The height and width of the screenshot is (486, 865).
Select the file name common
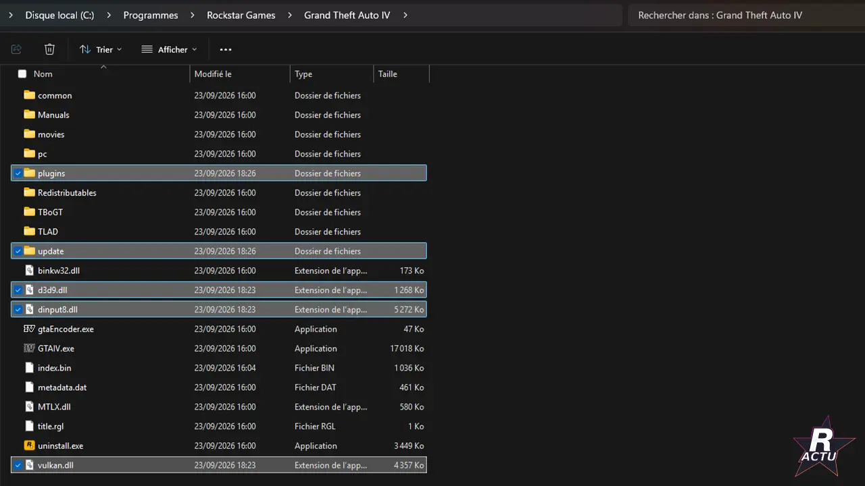coord(55,96)
